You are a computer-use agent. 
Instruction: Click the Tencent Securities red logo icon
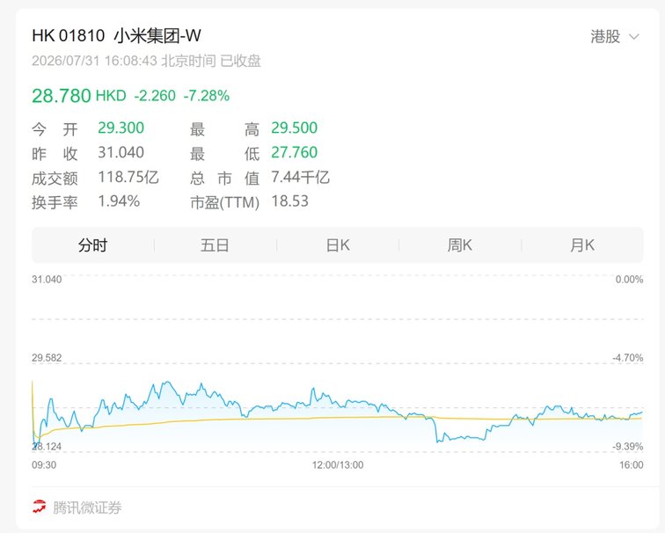coord(40,507)
